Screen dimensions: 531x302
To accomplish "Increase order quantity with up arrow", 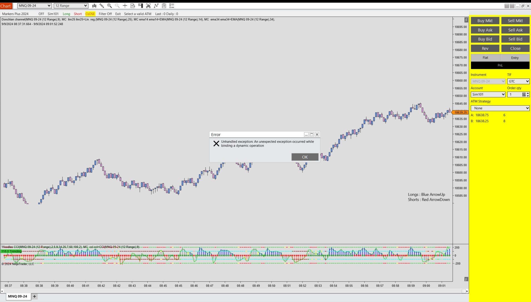I will [x=528, y=93].
